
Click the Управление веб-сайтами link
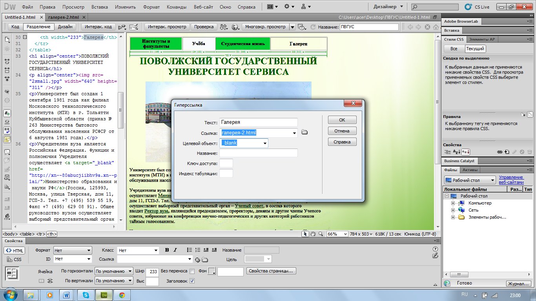511,180
